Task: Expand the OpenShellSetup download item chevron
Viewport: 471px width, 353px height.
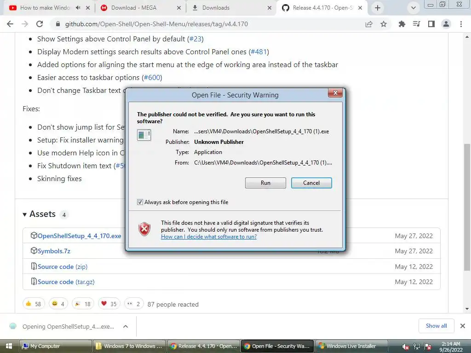Action: (x=126, y=326)
